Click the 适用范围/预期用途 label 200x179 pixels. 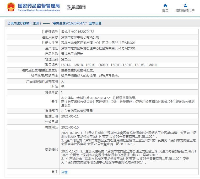click(x=44, y=76)
